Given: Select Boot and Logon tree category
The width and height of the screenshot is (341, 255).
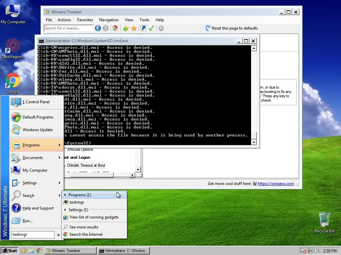Looking at the screenshot, I should coord(77,157).
